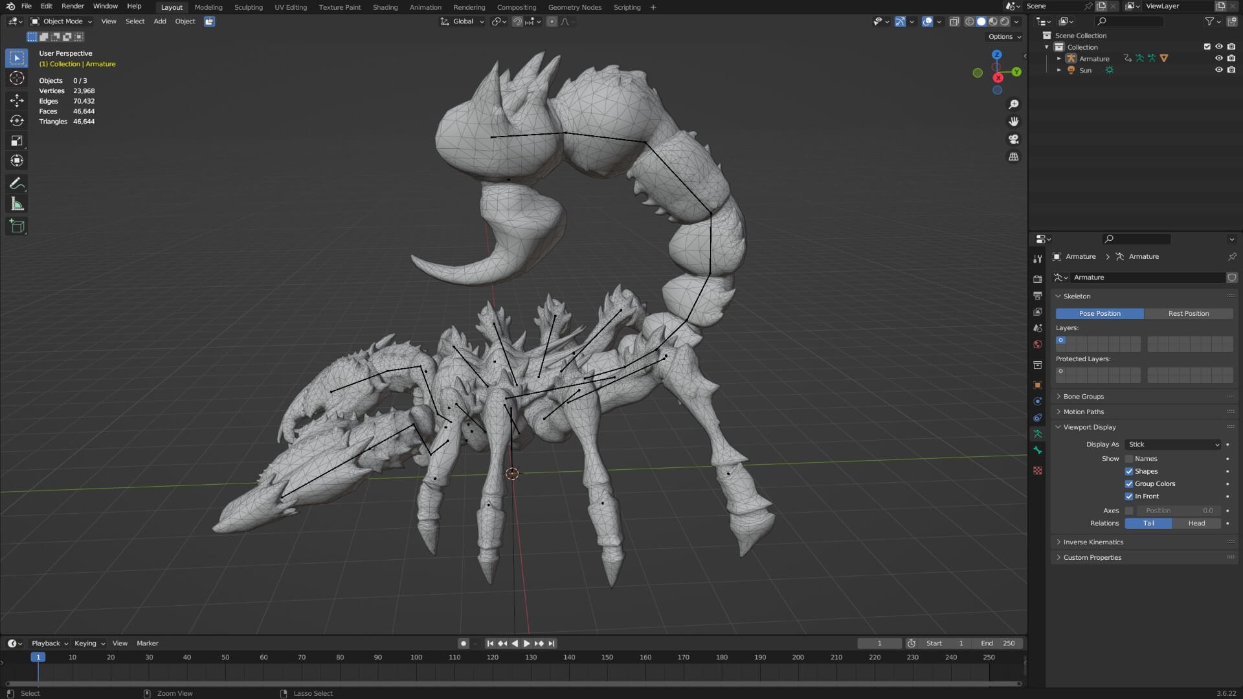Image resolution: width=1243 pixels, height=699 pixels.
Task: Switch to the Sculpting workspace tab
Action: click(x=248, y=7)
